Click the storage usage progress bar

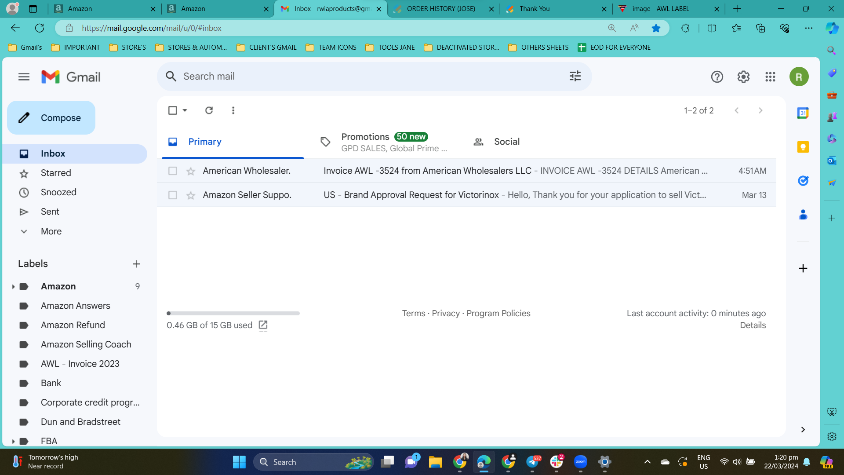tap(233, 313)
